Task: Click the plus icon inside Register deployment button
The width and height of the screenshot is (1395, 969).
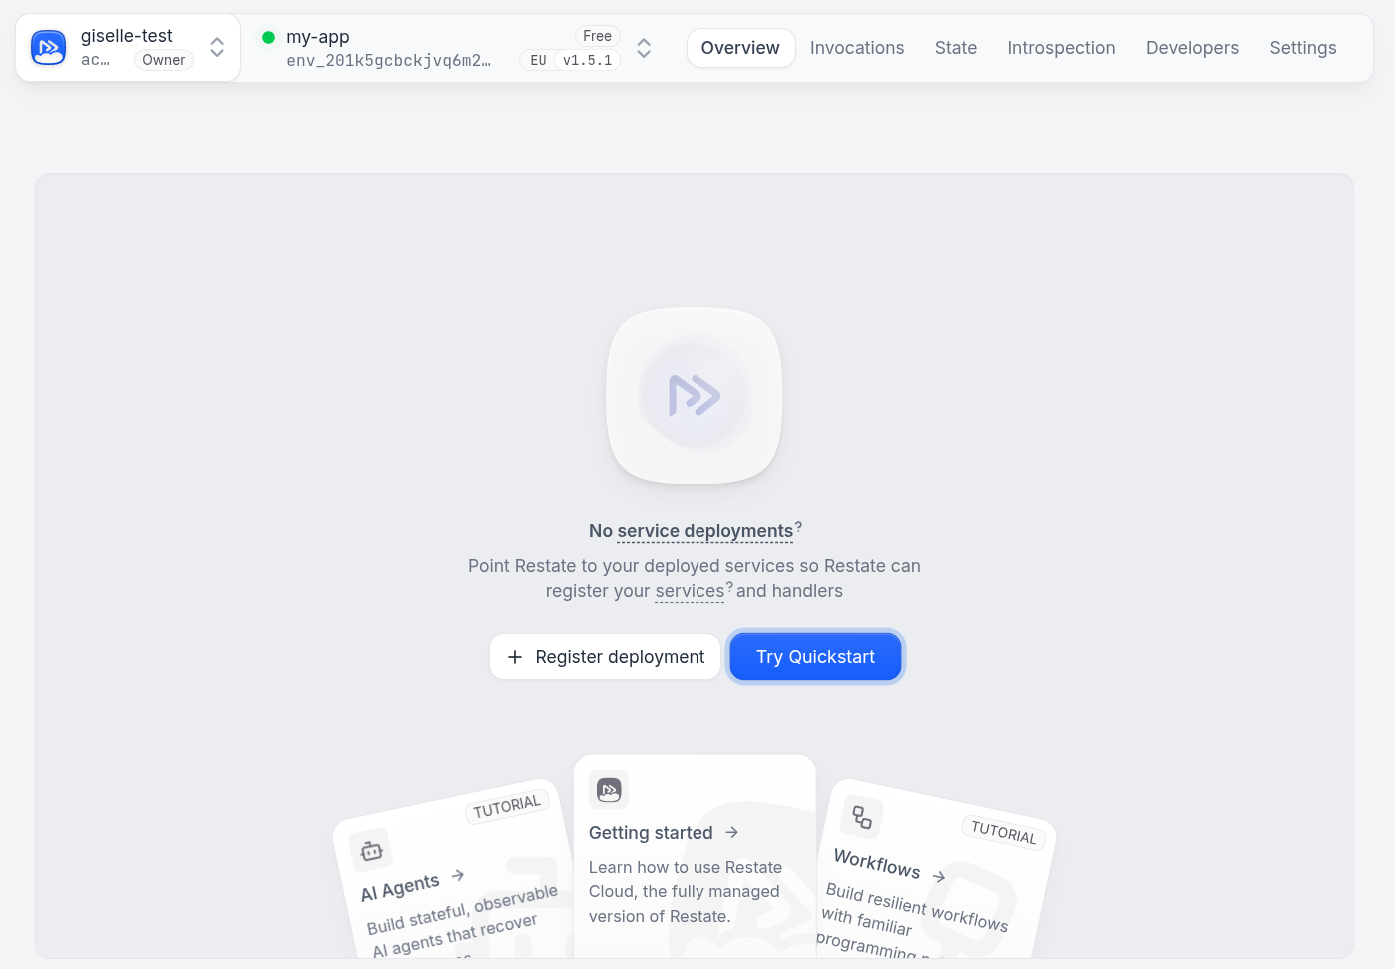Action: (515, 657)
